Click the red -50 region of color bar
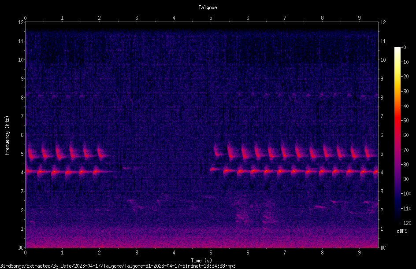Viewport: 416px width, 269px height. pos(397,121)
